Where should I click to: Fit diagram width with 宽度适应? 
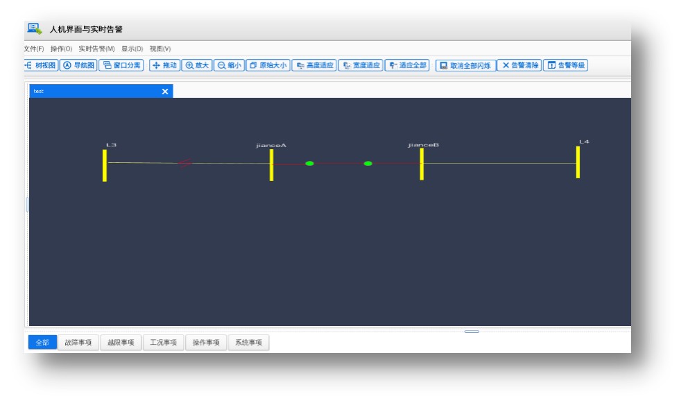(x=361, y=65)
